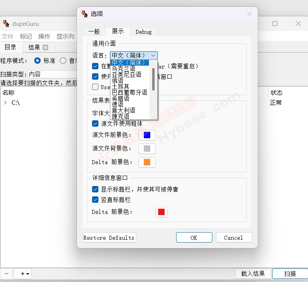Toggle the first checkbox under 语言 (需要重启)

point(95,66)
